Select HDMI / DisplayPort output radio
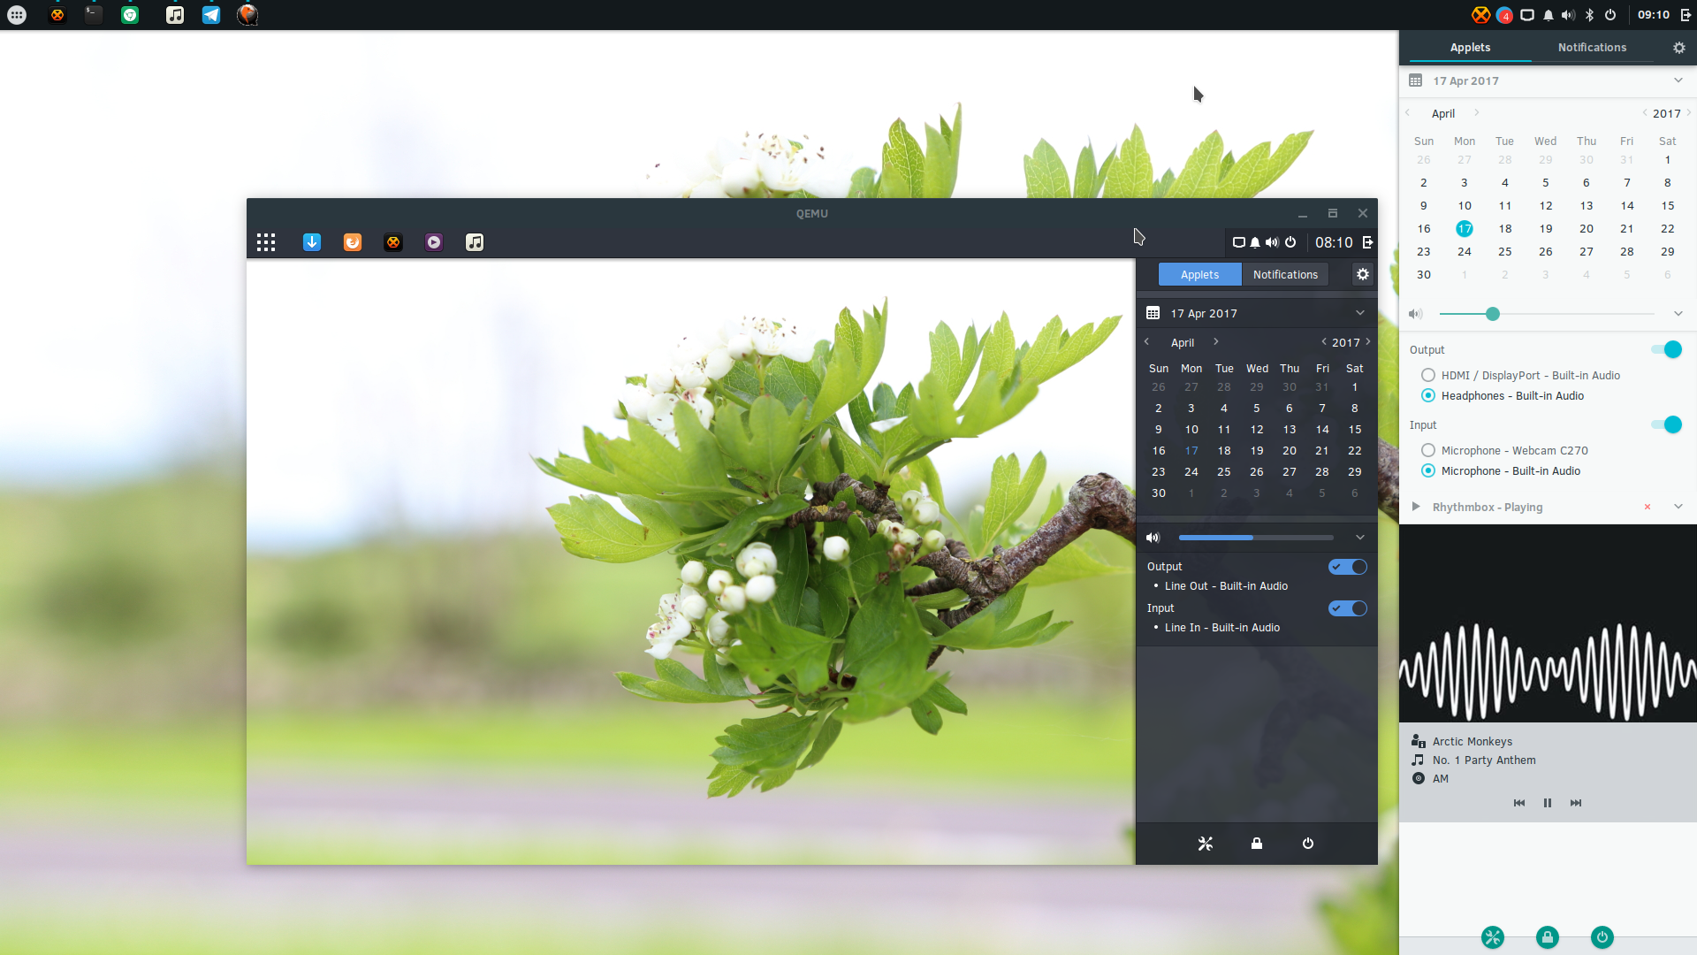Screen dimensions: 1697x955 [x=1428, y=375]
